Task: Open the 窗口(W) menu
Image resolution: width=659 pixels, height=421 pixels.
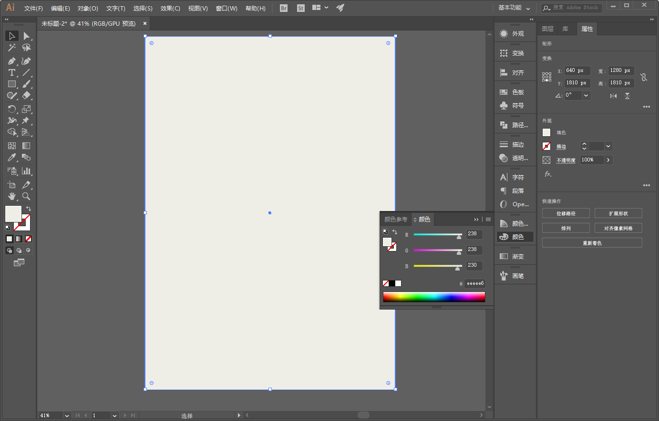Action: pos(227,9)
